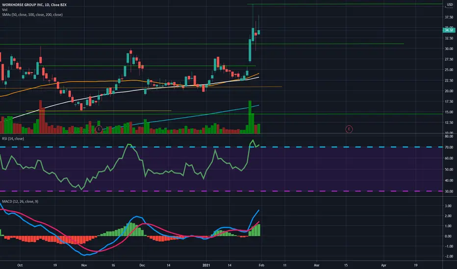Click the MACD 3.00 axis label
This screenshot has width=457, height=269.
448,206
